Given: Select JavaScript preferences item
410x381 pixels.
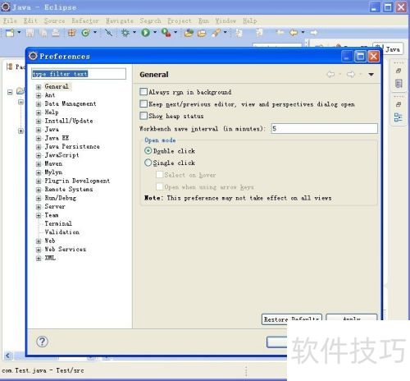Looking at the screenshot, I should 61,155.
